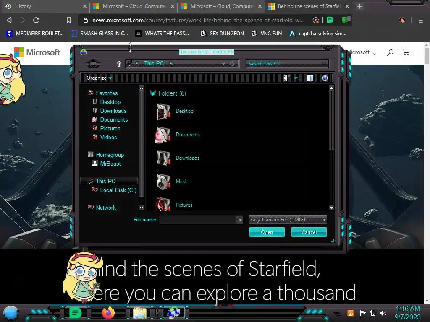Select This PC in navigation pane
Viewport: 430px width, 322px height.
coord(109,181)
